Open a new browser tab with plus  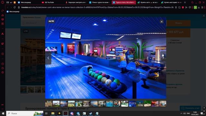(x=185, y=2)
